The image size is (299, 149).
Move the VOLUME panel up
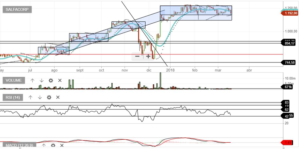click(32, 80)
